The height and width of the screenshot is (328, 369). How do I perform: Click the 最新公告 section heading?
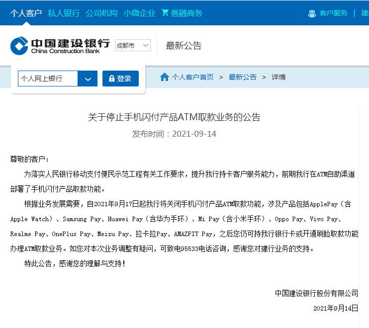coord(184,46)
